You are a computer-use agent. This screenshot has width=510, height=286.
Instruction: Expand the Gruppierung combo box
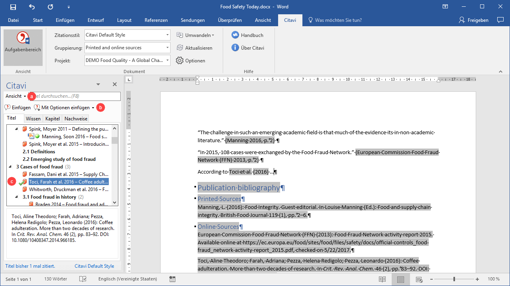[x=167, y=48]
